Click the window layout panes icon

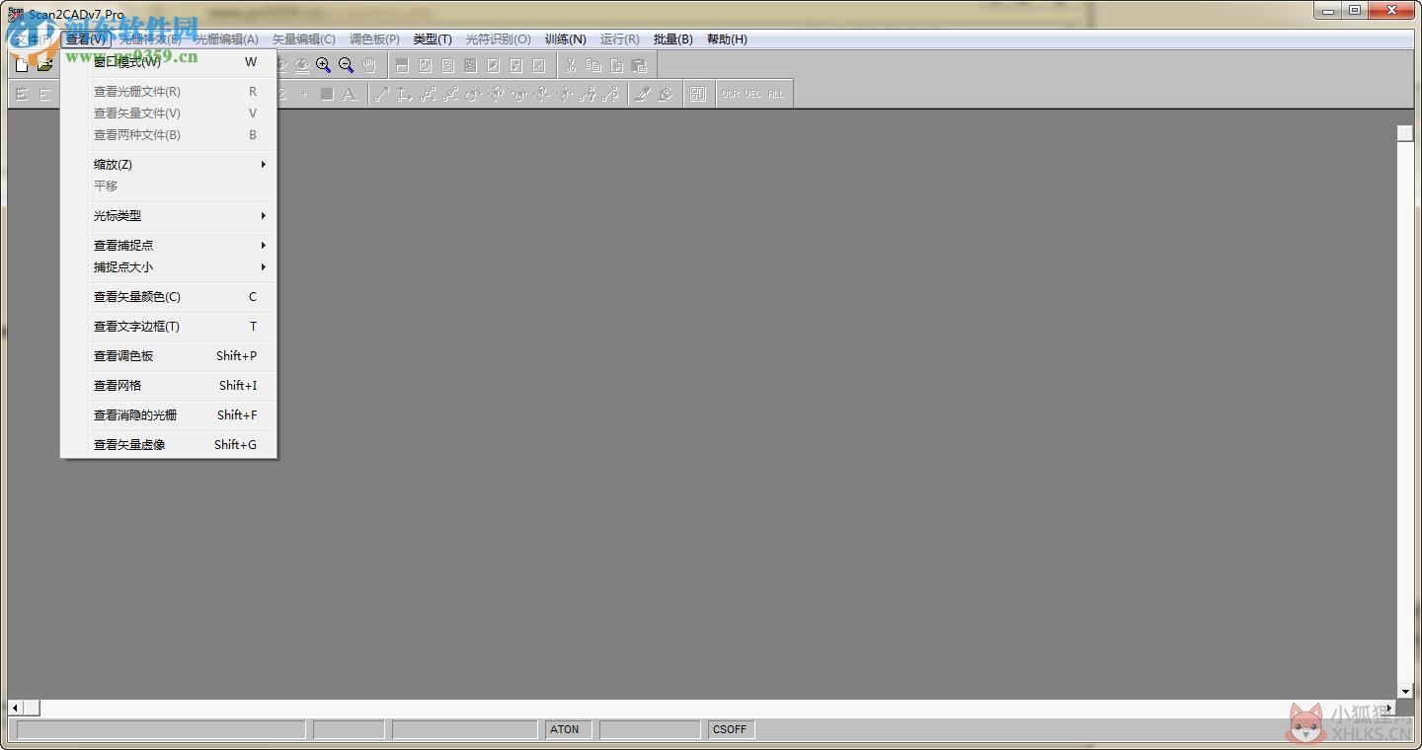698,95
